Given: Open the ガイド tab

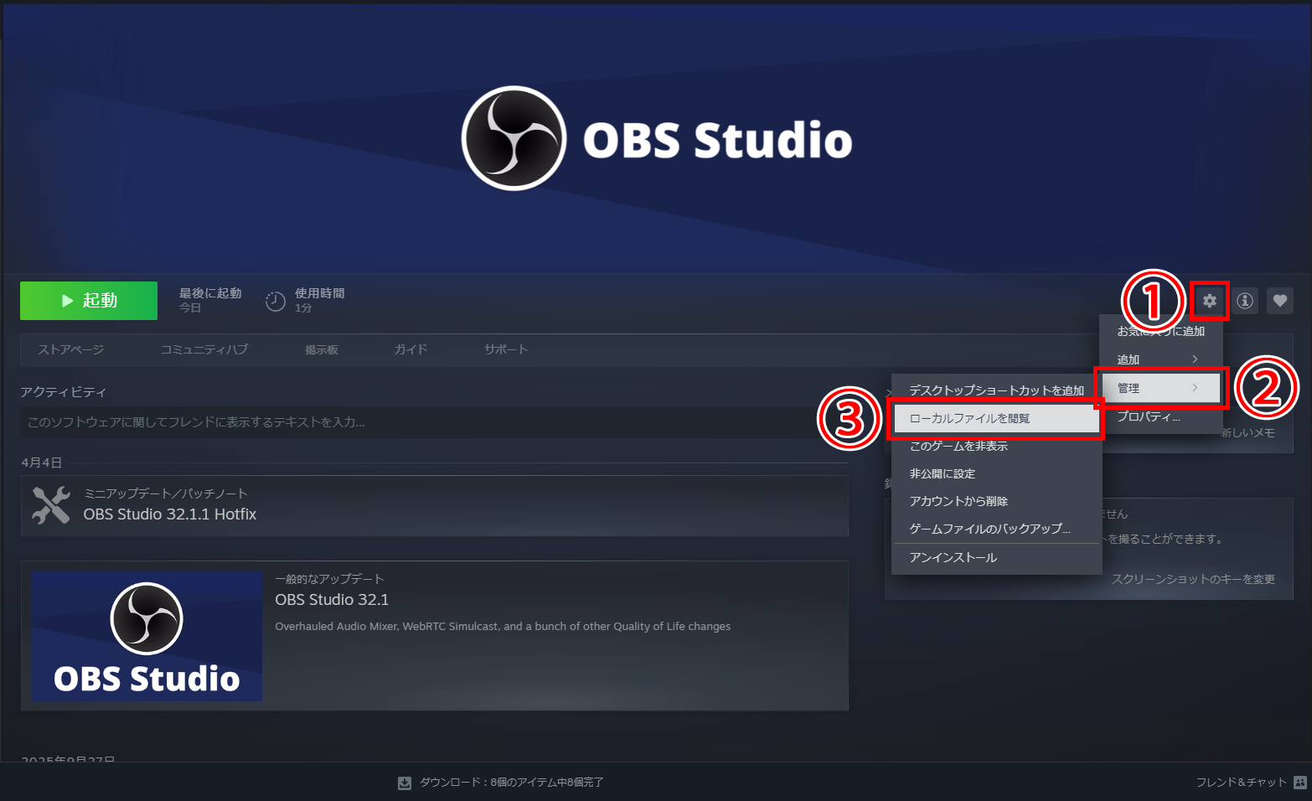Looking at the screenshot, I should point(411,349).
